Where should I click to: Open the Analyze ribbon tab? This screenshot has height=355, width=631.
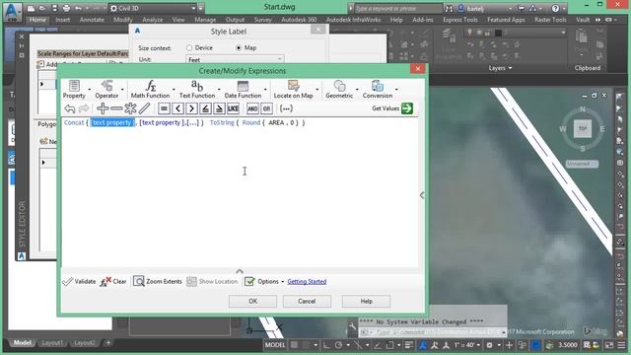pos(153,20)
